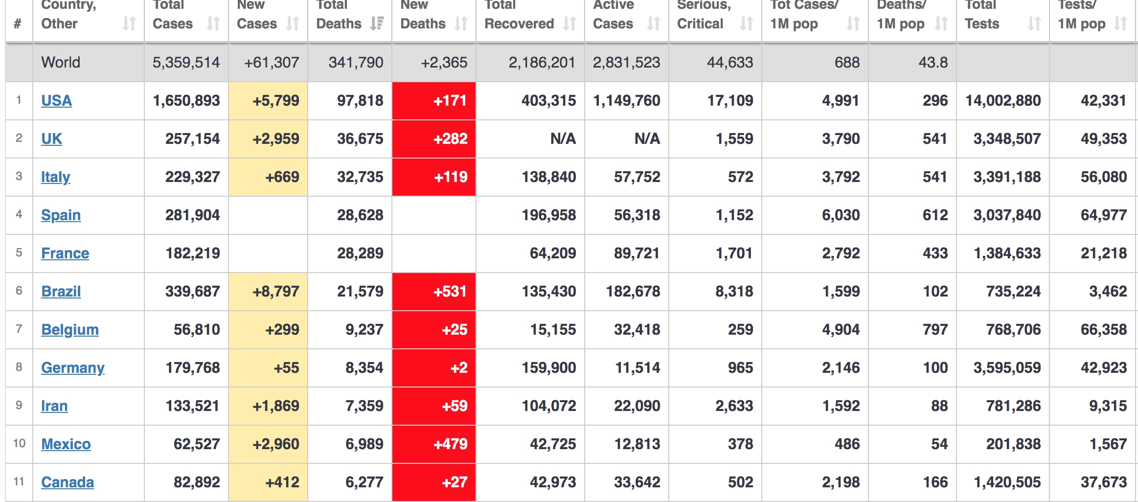Click the World total cases value
The width and height of the screenshot is (1138, 502).
[x=186, y=63]
